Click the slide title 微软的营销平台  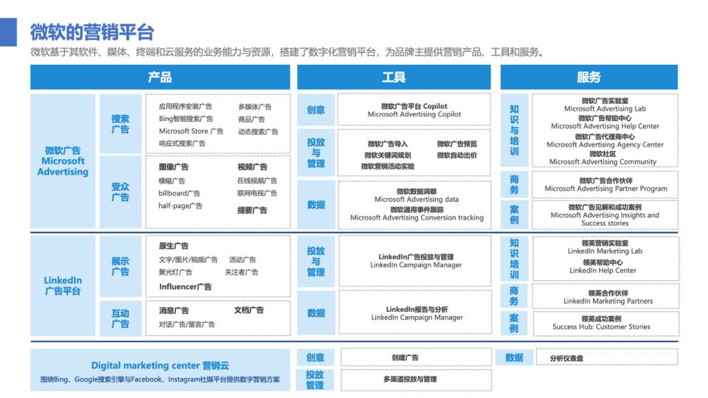(92, 32)
